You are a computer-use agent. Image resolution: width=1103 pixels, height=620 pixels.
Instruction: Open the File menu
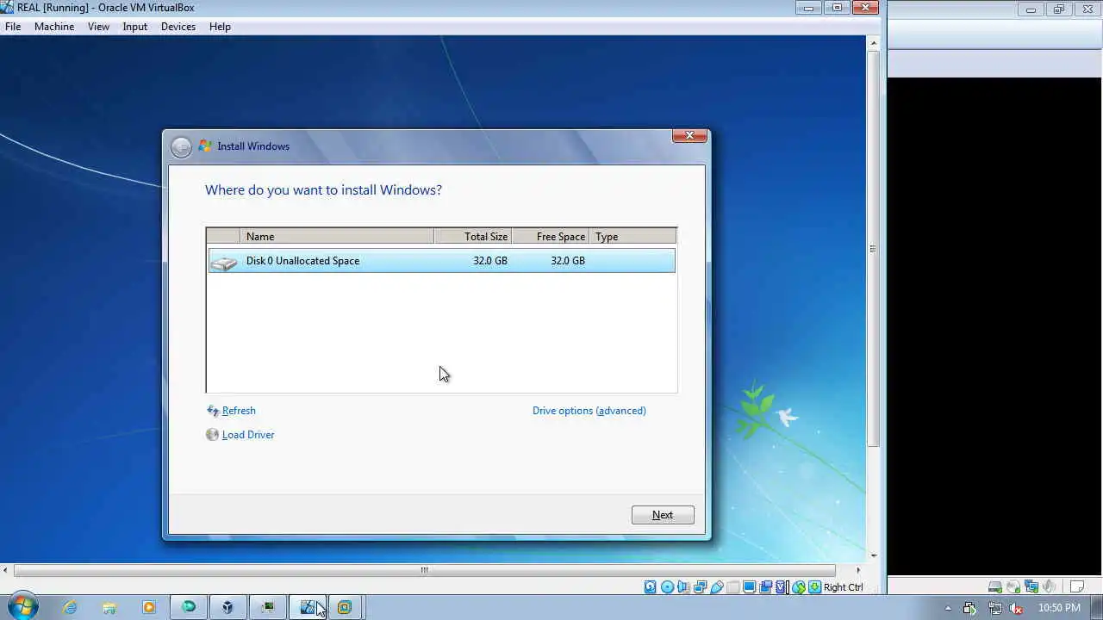13,27
